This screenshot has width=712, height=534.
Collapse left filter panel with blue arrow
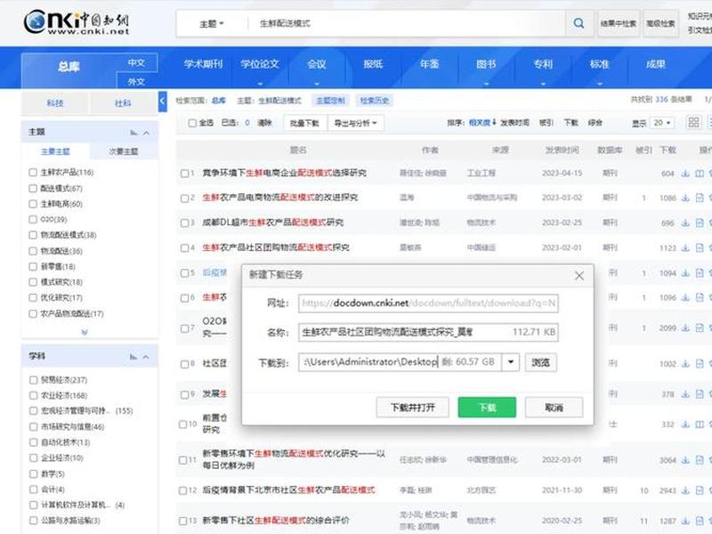pos(163,101)
